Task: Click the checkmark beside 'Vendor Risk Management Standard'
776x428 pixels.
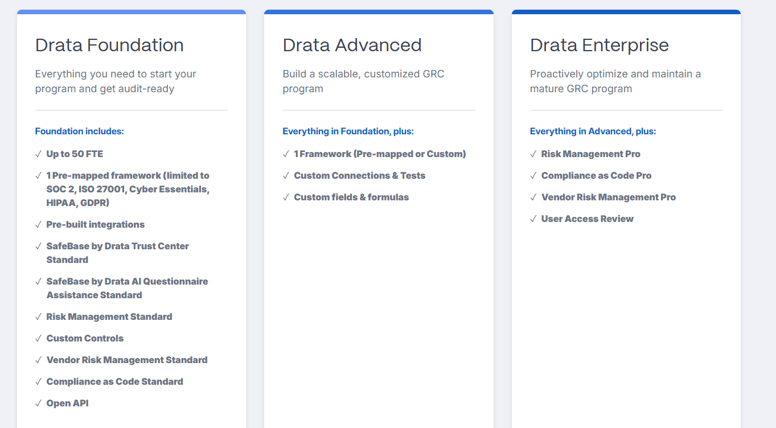Action: tap(38, 360)
